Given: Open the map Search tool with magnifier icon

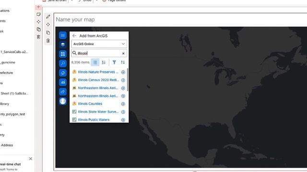Looking at the screenshot, I should coord(63,64).
